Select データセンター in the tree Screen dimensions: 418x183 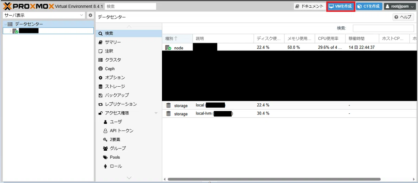[48, 24]
